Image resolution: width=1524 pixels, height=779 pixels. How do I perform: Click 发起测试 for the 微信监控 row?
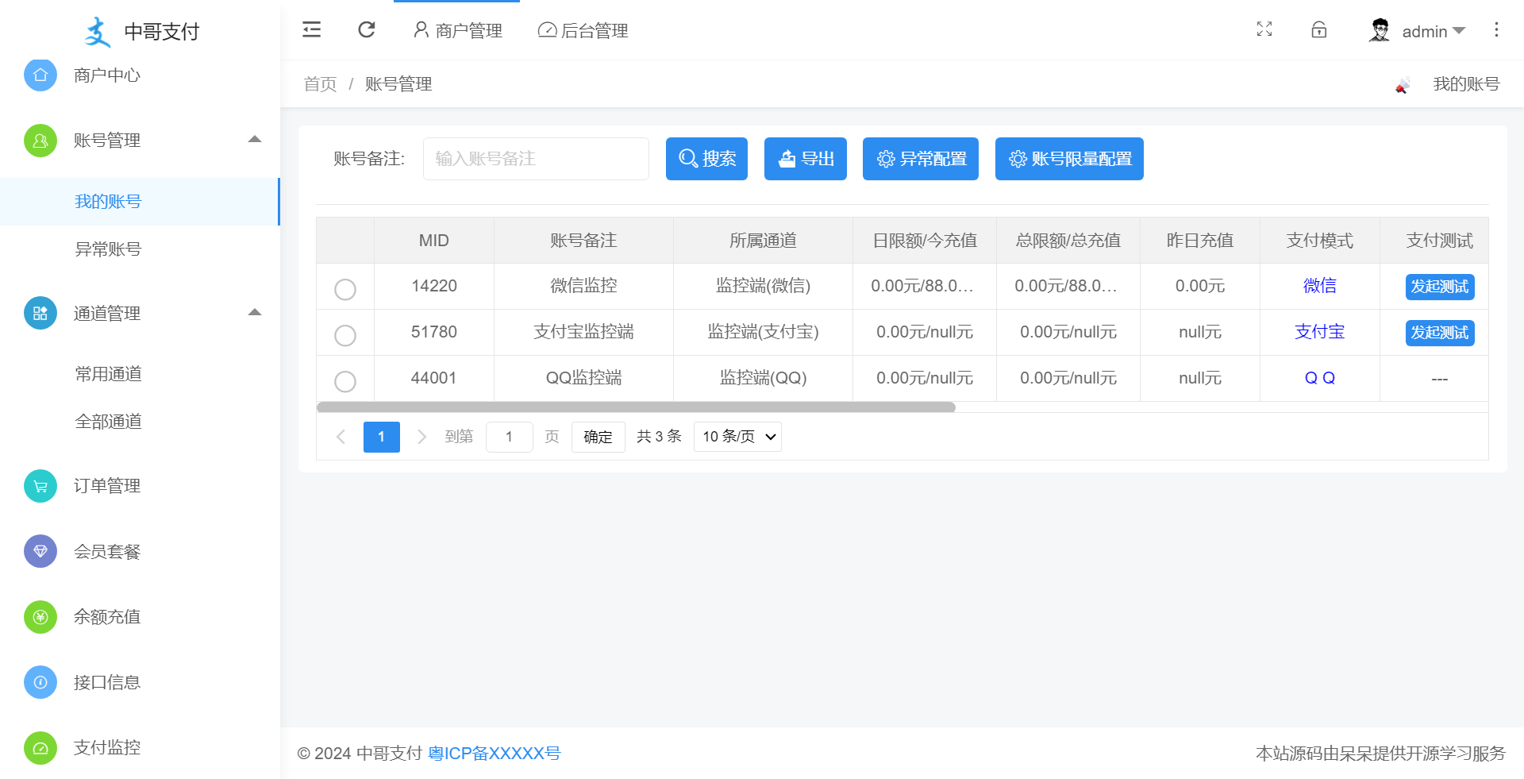(x=1439, y=287)
